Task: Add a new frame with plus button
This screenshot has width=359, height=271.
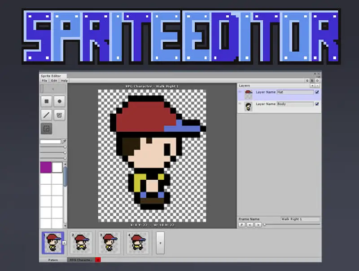Action: 160,243
